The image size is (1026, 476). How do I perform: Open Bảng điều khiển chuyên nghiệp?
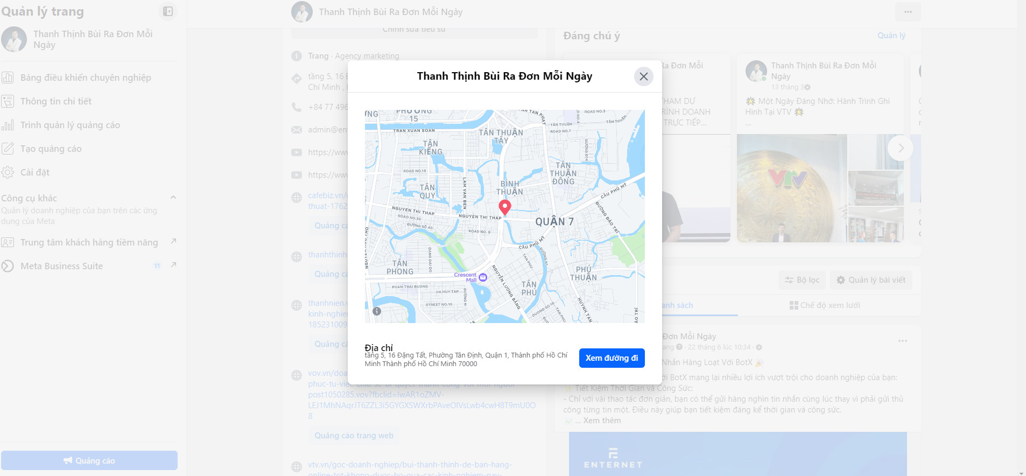click(x=89, y=78)
